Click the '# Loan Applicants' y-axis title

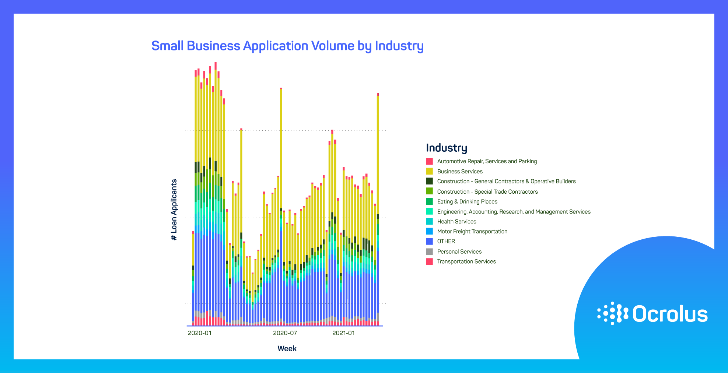pyautogui.click(x=174, y=210)
